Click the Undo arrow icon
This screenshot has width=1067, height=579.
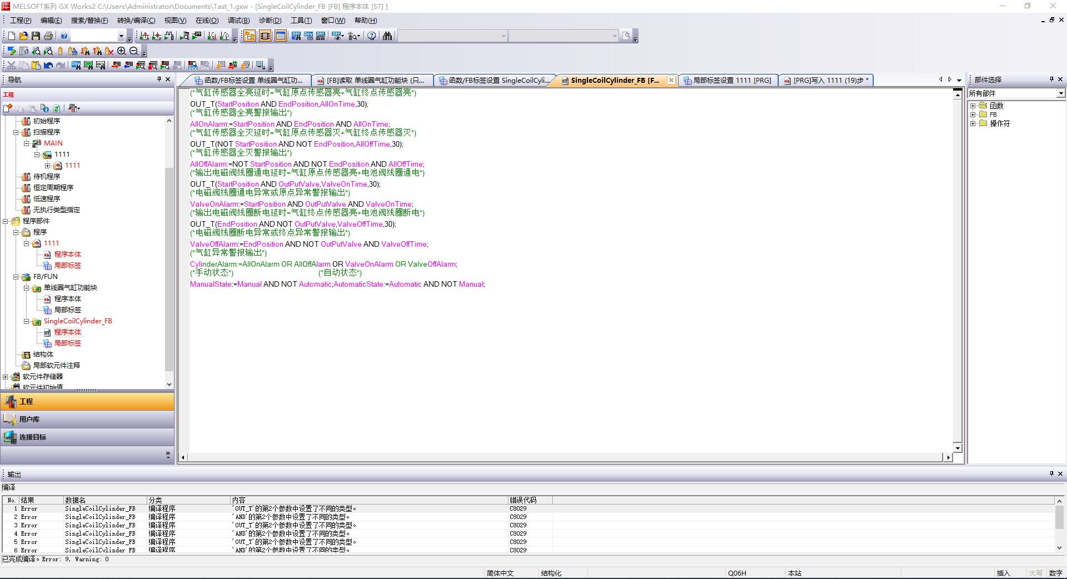click(48, 66)
